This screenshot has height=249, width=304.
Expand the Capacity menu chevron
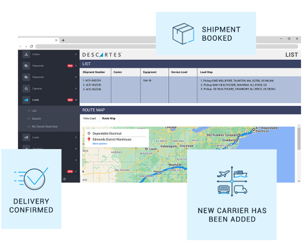click(76, 89)
